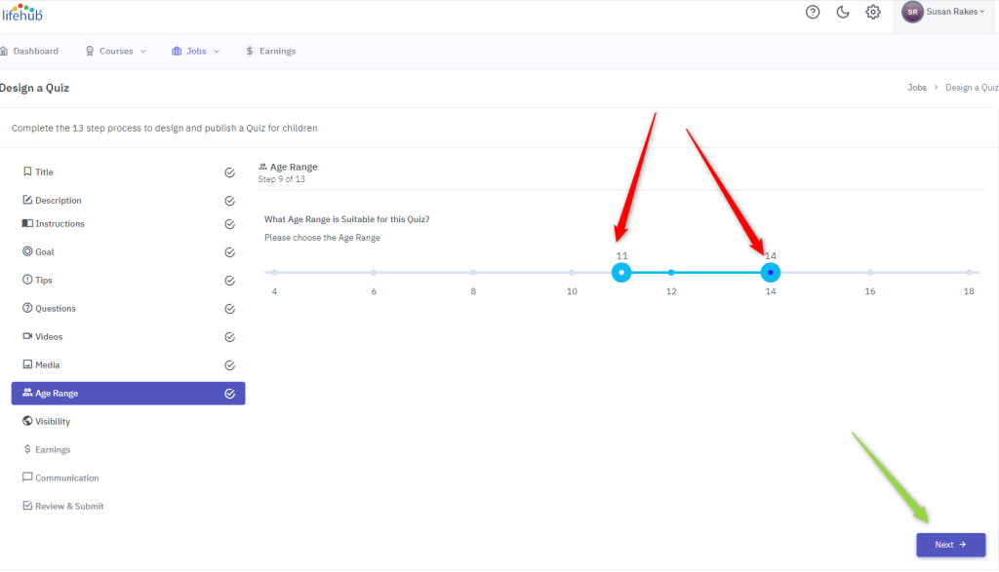Click the Dashboard home icon
999x572 pixels.
click(4, 51)
